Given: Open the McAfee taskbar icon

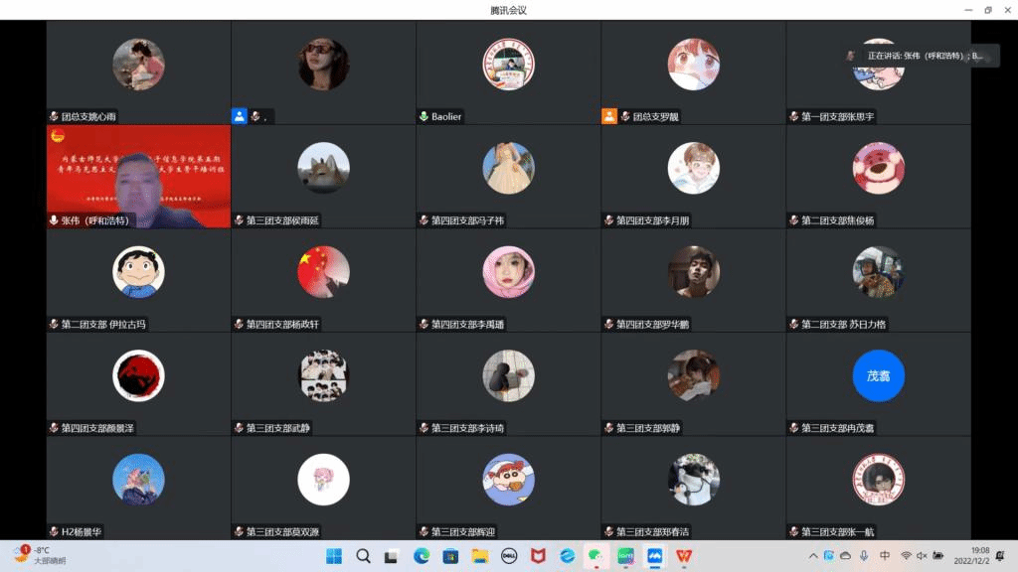Looking at the screenshot, I should [x=538, y=556].
